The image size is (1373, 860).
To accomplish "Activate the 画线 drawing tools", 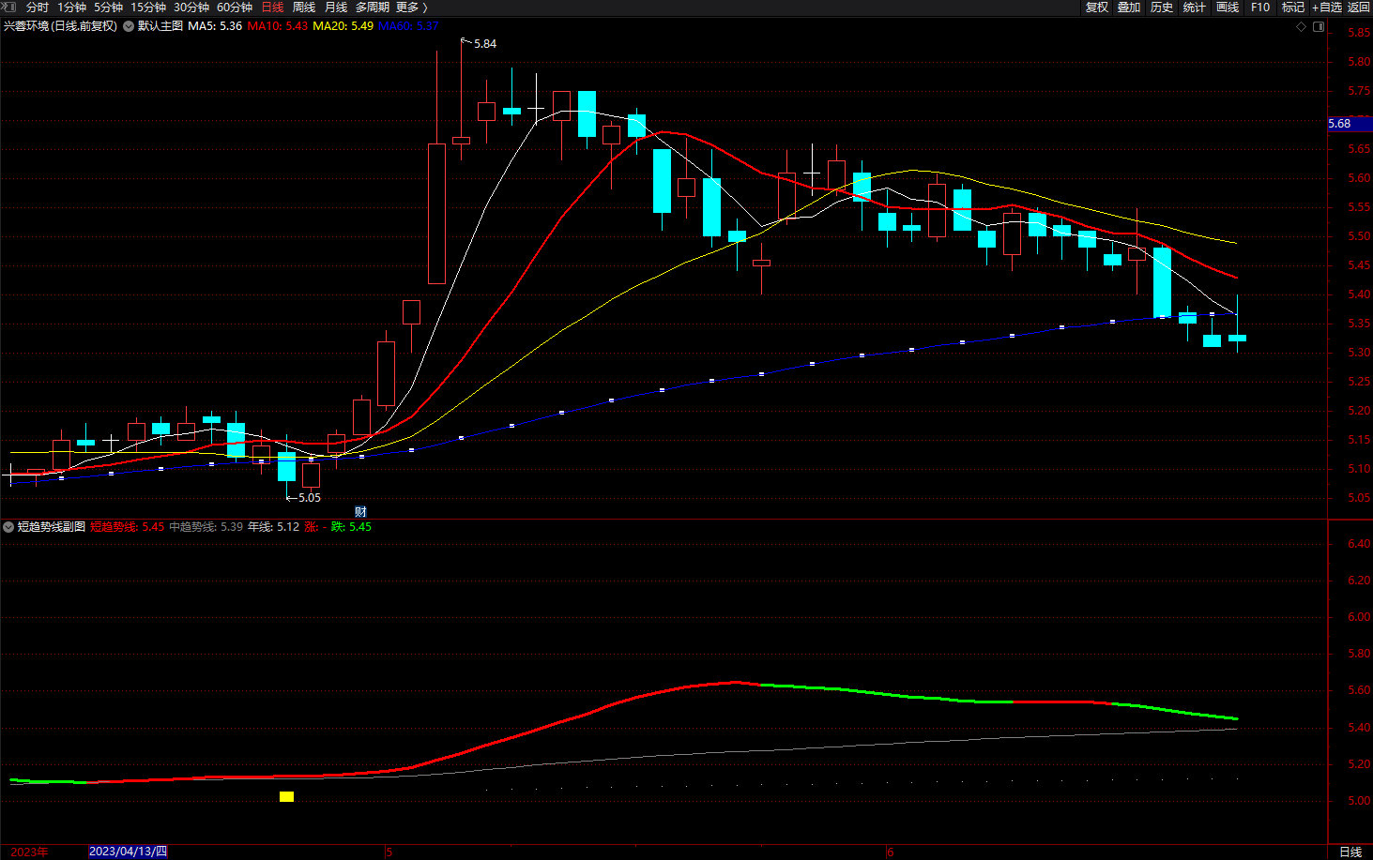I will (x=1228, y=8).
